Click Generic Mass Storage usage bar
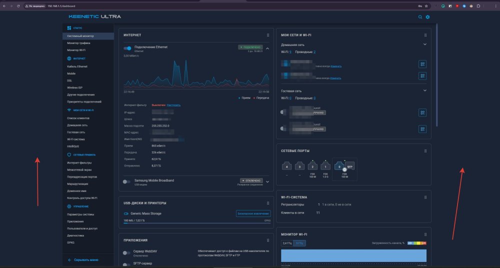 coord(197,223)
